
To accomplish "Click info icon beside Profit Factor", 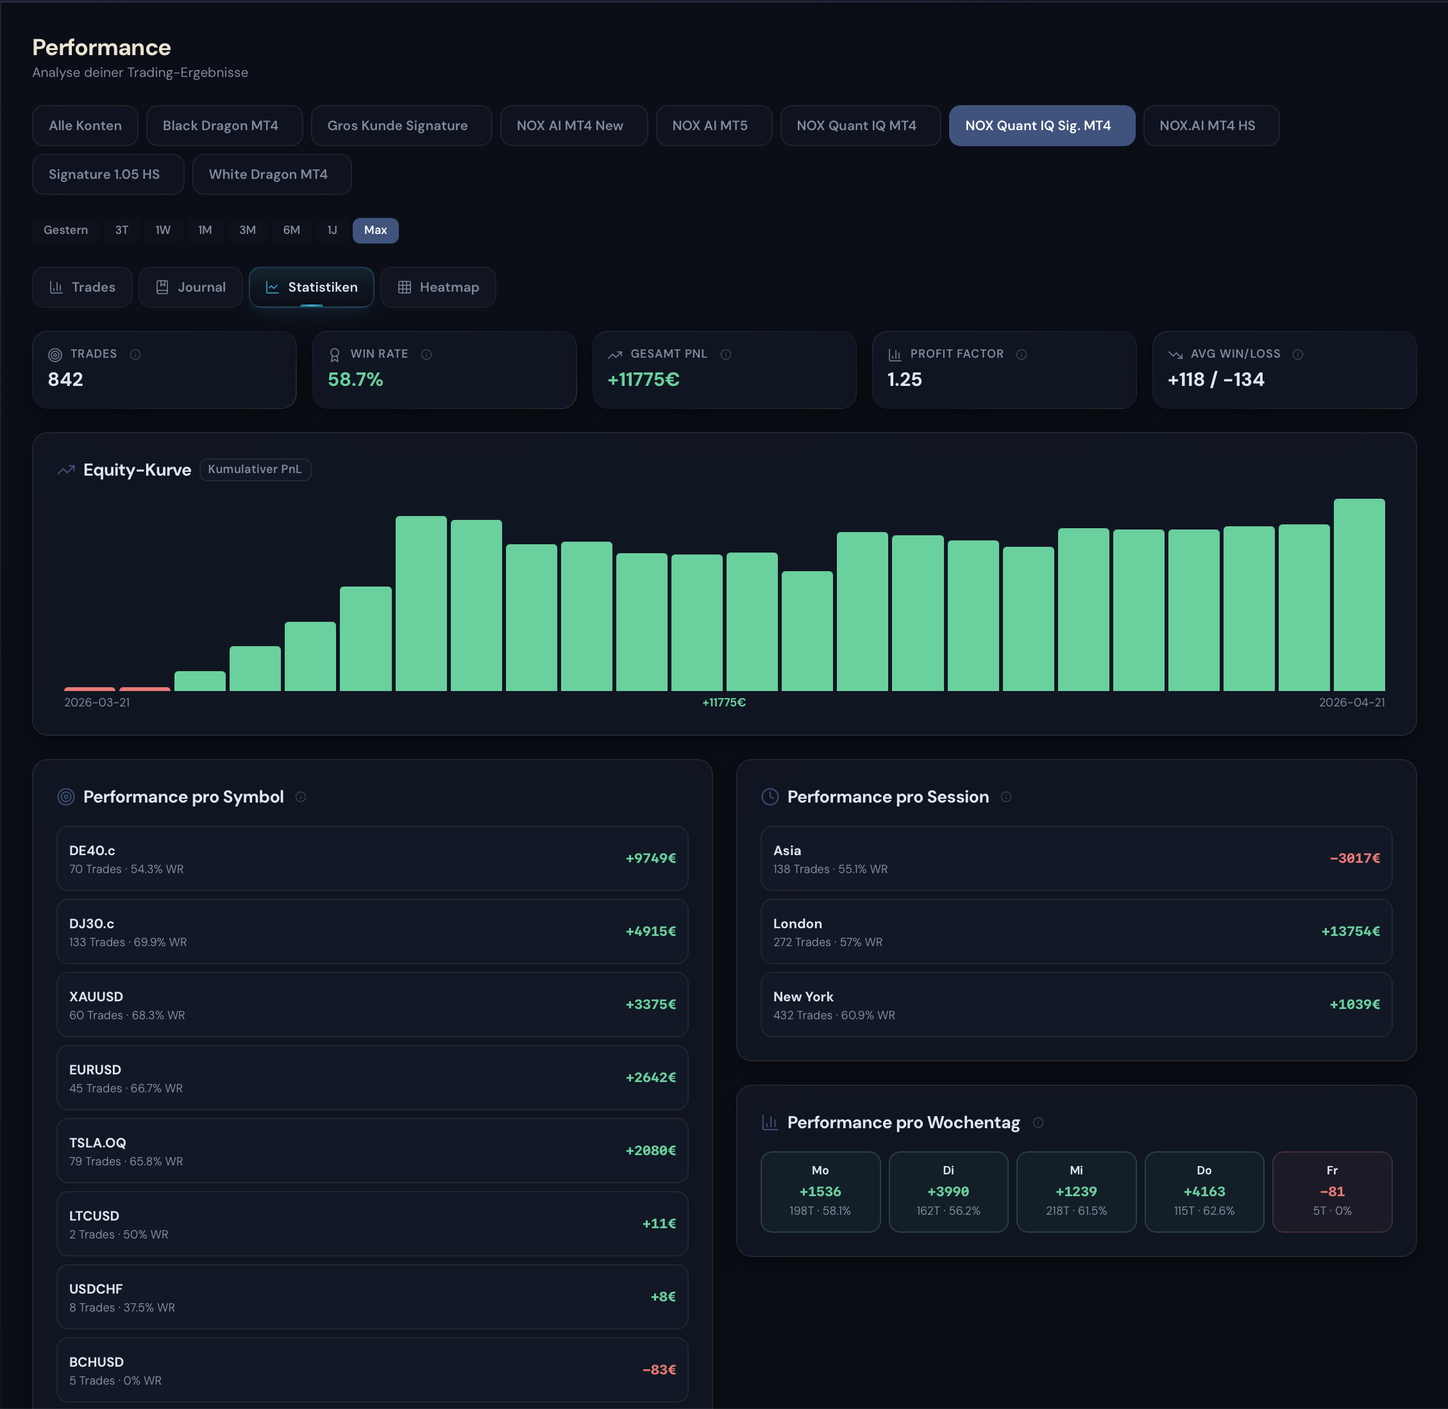I will pos(1022,354).
